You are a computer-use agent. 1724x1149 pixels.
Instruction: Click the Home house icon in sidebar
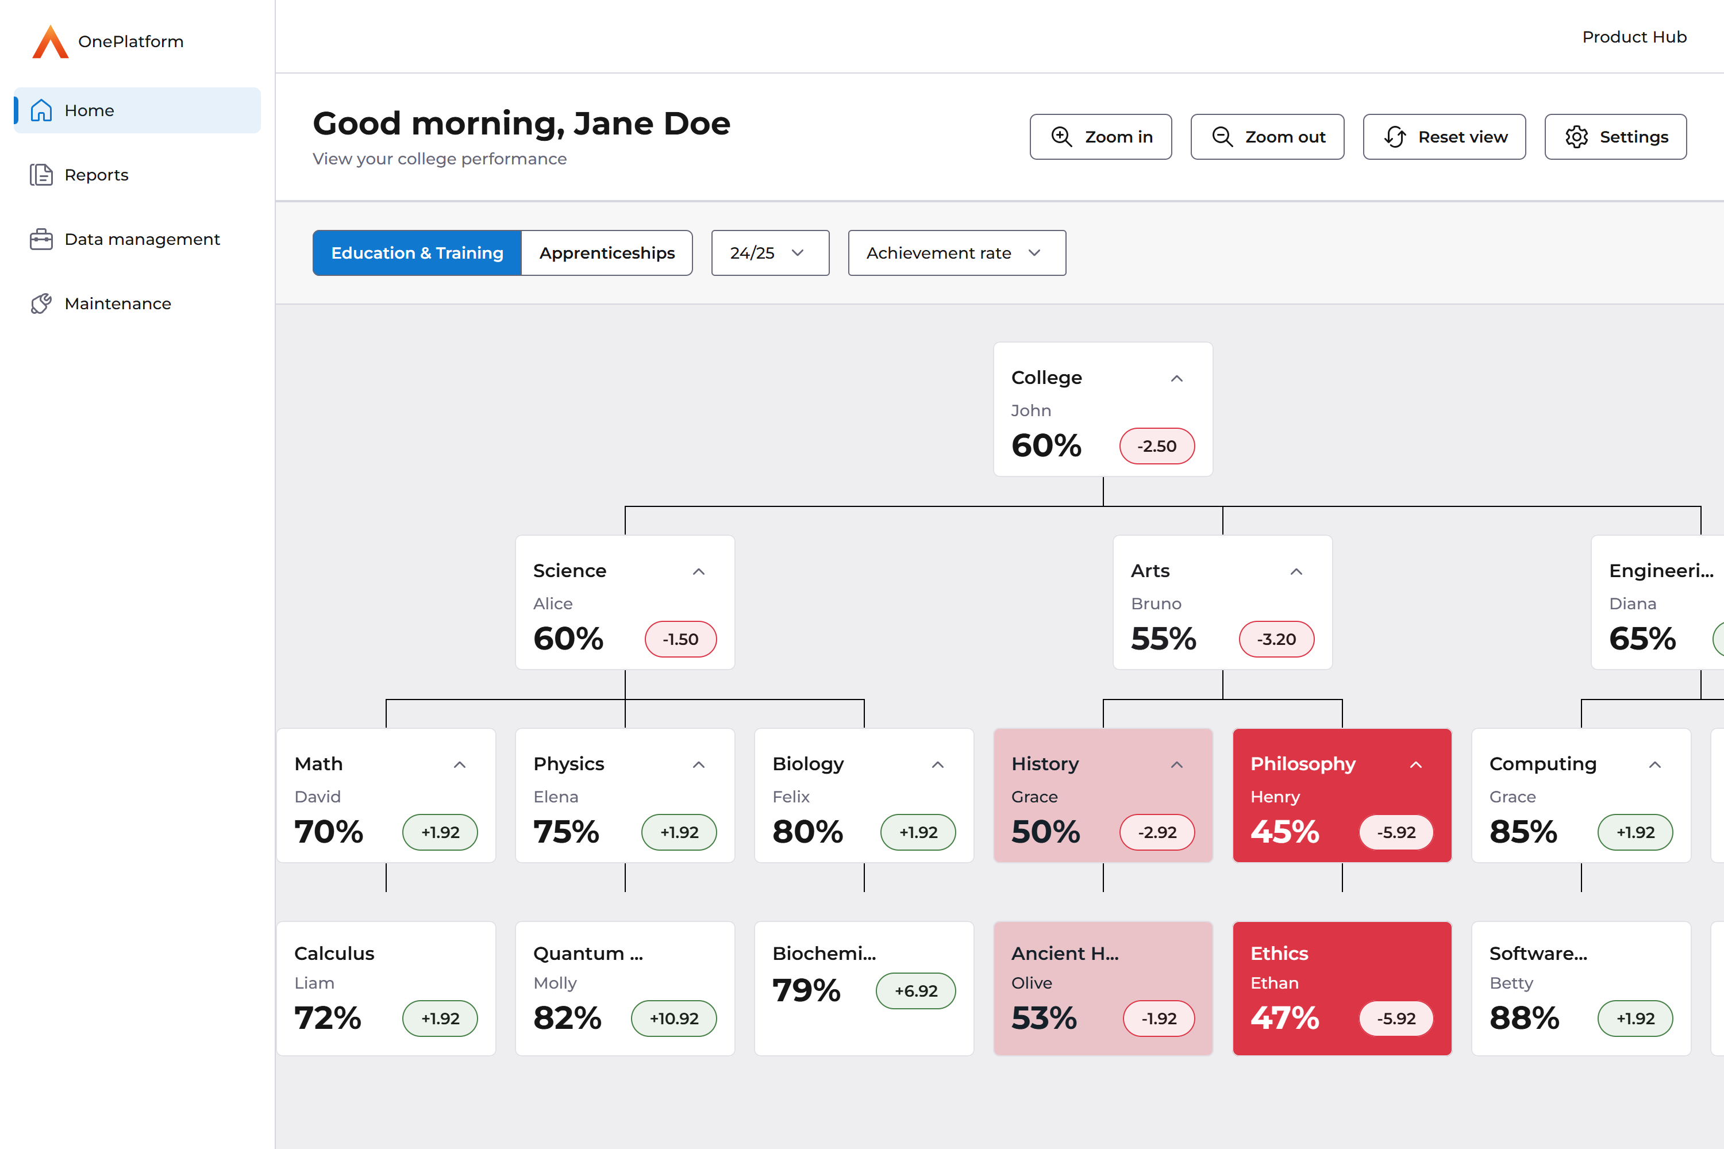(41, 111)
